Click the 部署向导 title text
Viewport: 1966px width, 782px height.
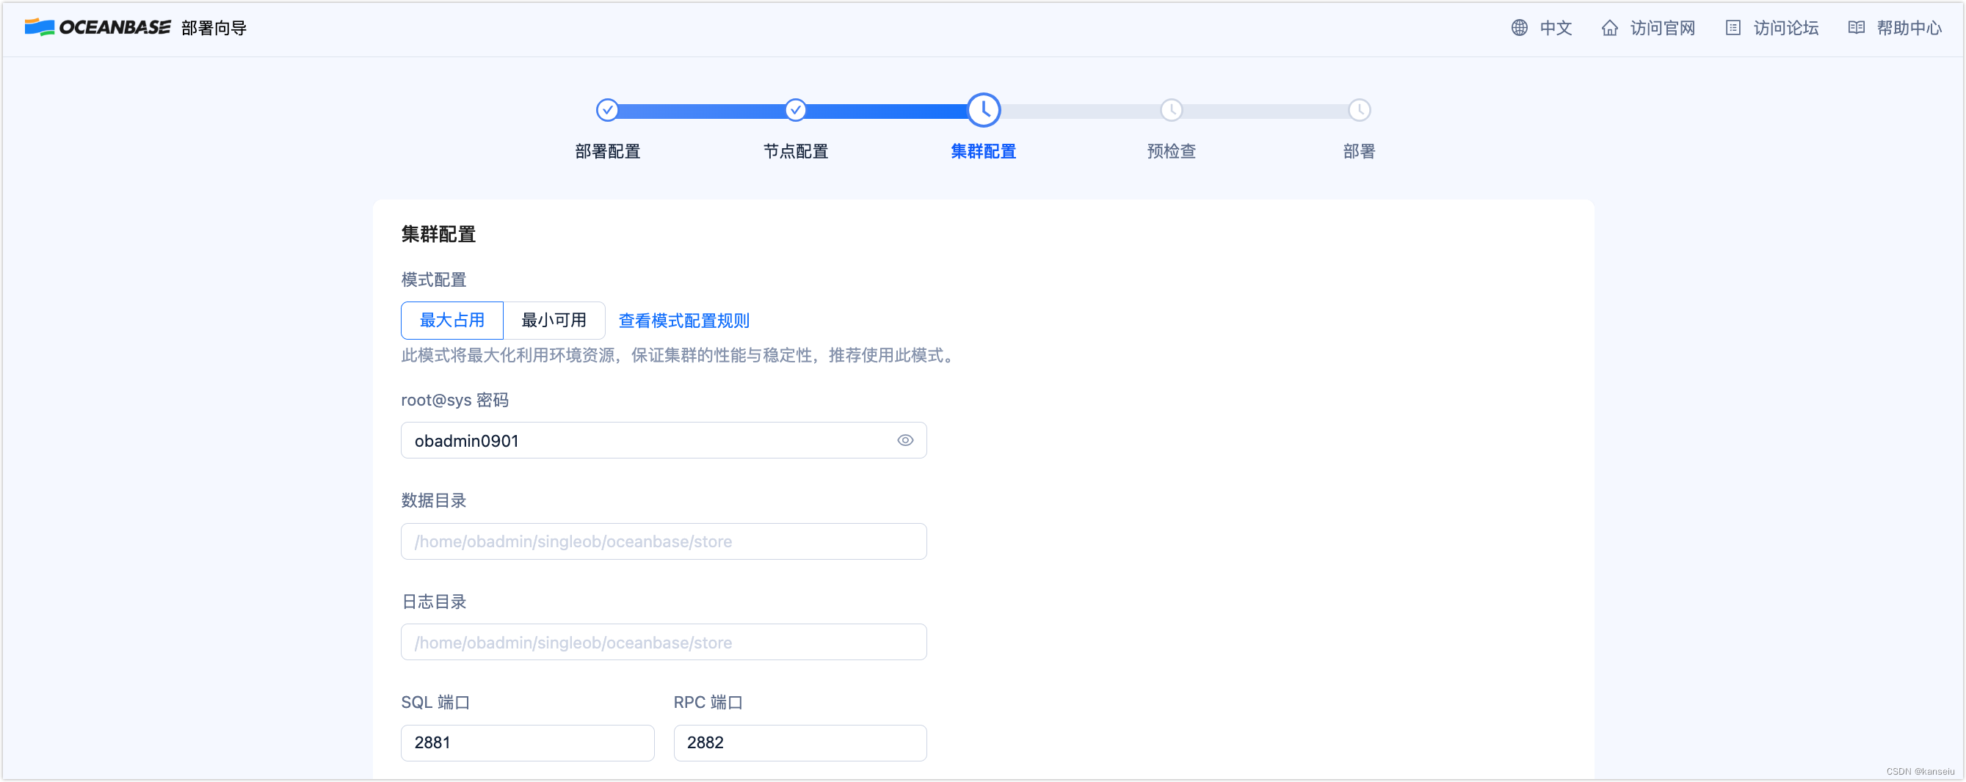point(214,27)
